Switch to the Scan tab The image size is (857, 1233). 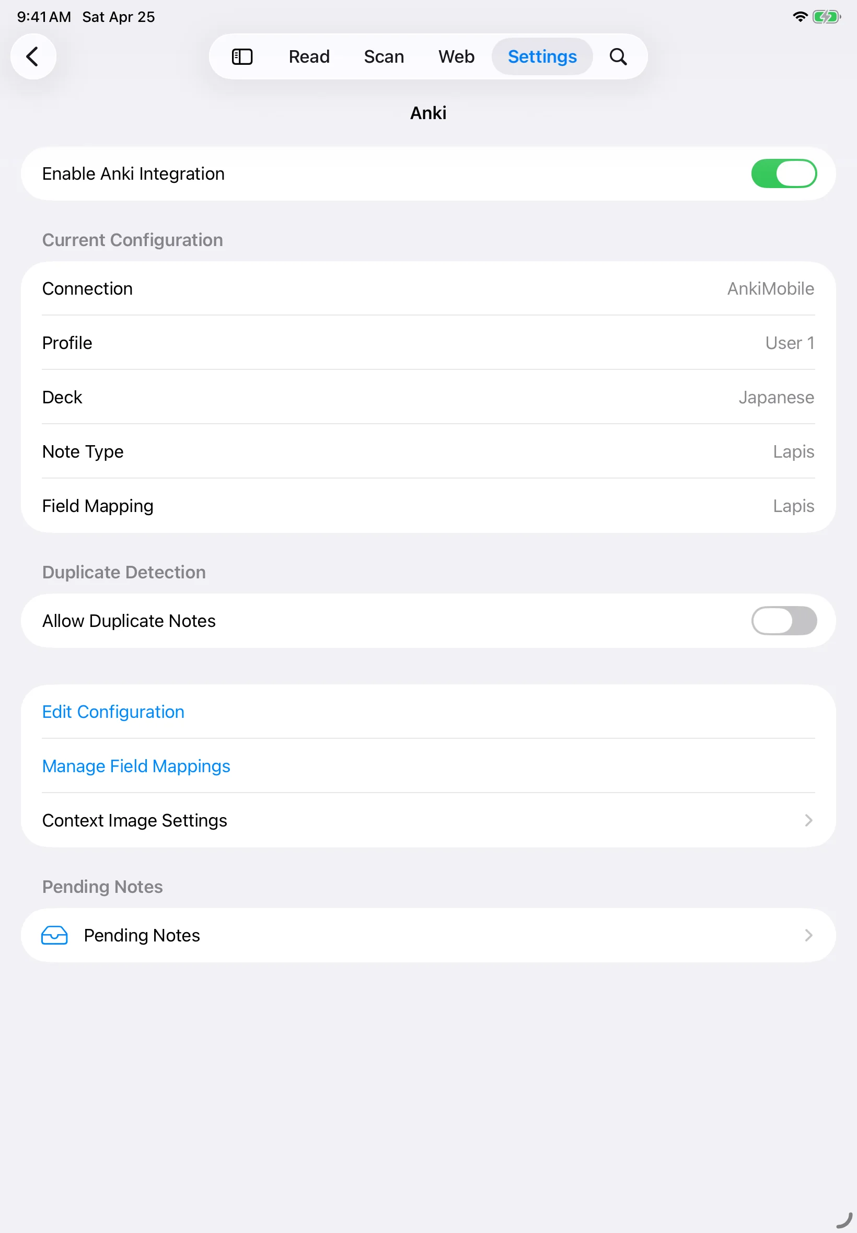tap(384, 56)
